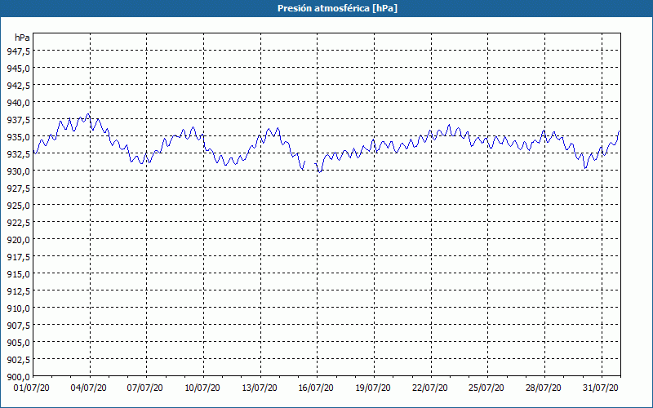Click the 930,0 pressure axis label
Viewport: 653px width, 408px height.
[x=18, y=171]
